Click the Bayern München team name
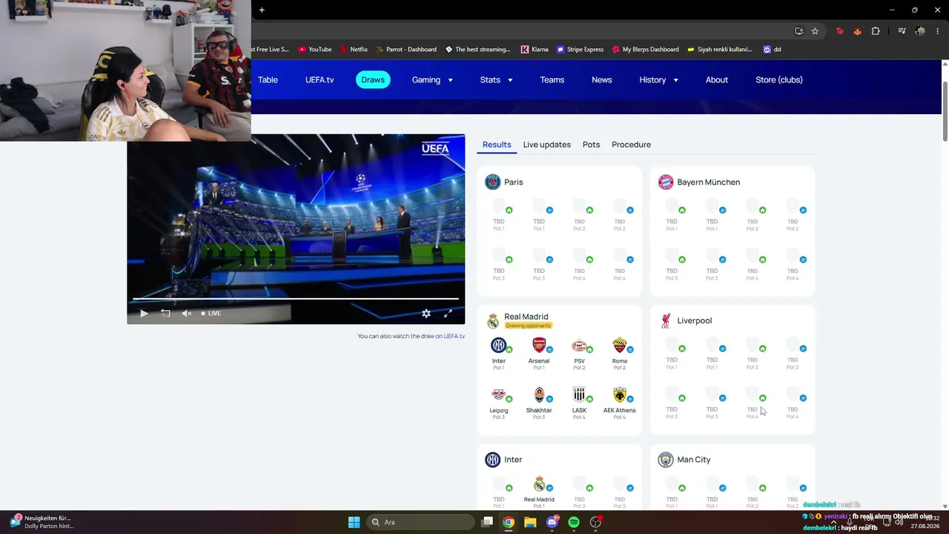This screenshot has width=949, height=534. [x=709, y=182]
